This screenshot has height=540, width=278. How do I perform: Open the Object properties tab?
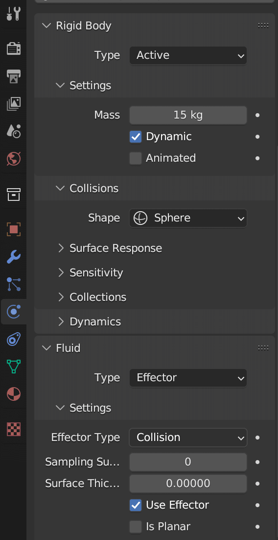coord(14,229)
